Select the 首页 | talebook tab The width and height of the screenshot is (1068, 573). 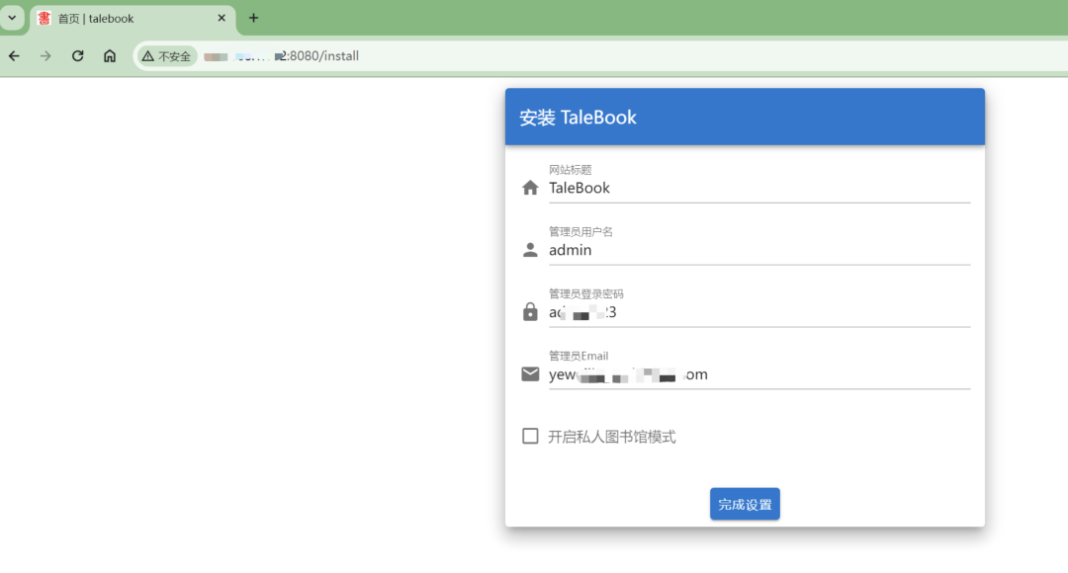133,19
